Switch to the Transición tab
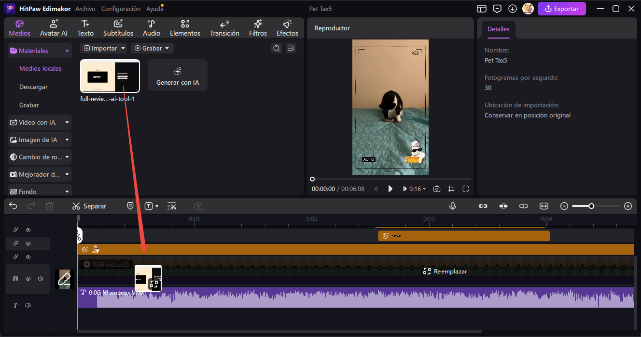The image size is (641, 337). pyautogui.click(x=224, y=28)
